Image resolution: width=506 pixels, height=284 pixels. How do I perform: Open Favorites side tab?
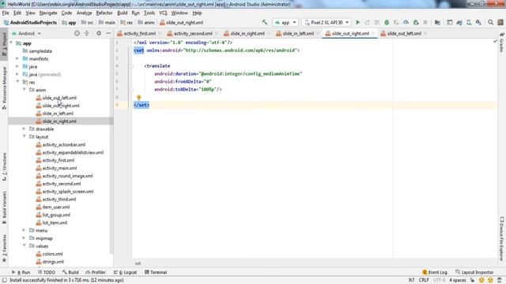(4, 248)
